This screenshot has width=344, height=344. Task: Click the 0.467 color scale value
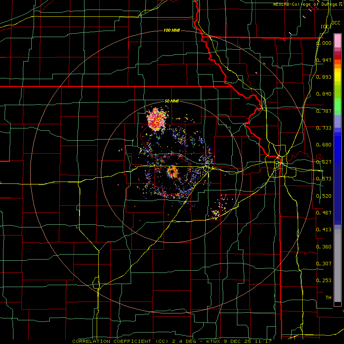click(x=324, y=213)
